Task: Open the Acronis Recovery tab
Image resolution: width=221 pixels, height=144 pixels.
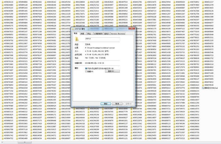Action: click(x=118, y=34)
